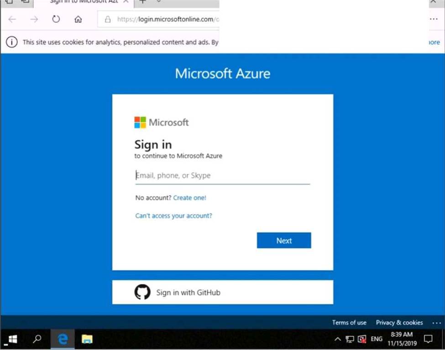
Task: Click the browser Back arrow
Action: [12, 19]
